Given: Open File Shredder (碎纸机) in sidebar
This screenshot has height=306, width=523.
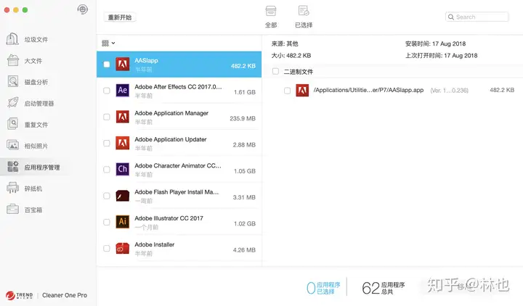Looking at the screenshot, I should (25, 189).
